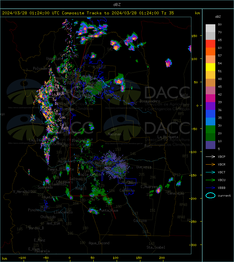Click the 'Nihuil' map label
This screenshot has width=234, height=262.
coord(81,188)
